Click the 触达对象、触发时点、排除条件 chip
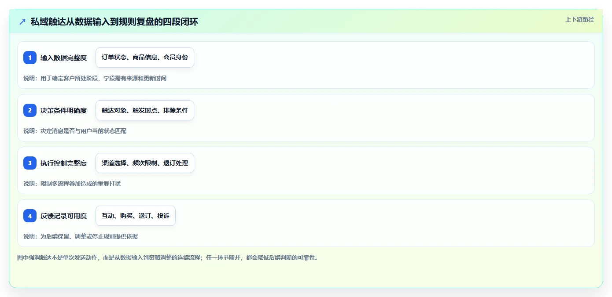 [x=145, y=110]
